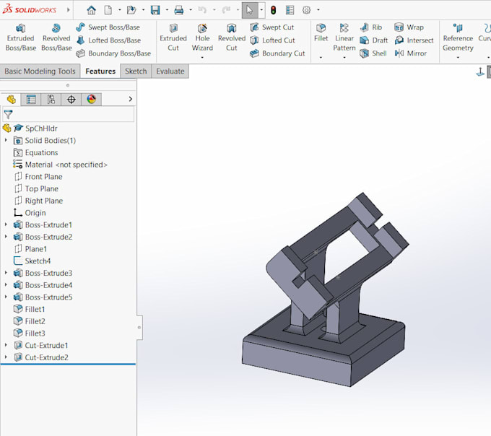Viewport: 491px width, 436px height.
Task: Select the Mirror tool
Action: [411, 53]
